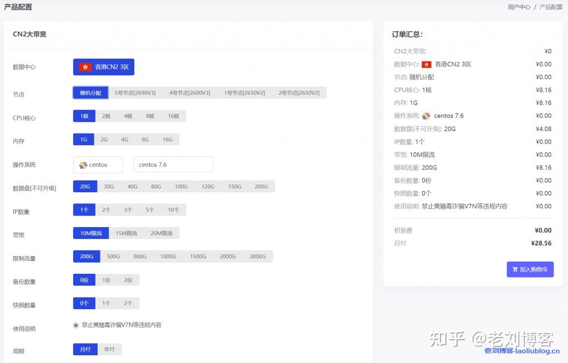
Task: Click the 月付 total ¥28.56
Action: (x=541, y=243)
